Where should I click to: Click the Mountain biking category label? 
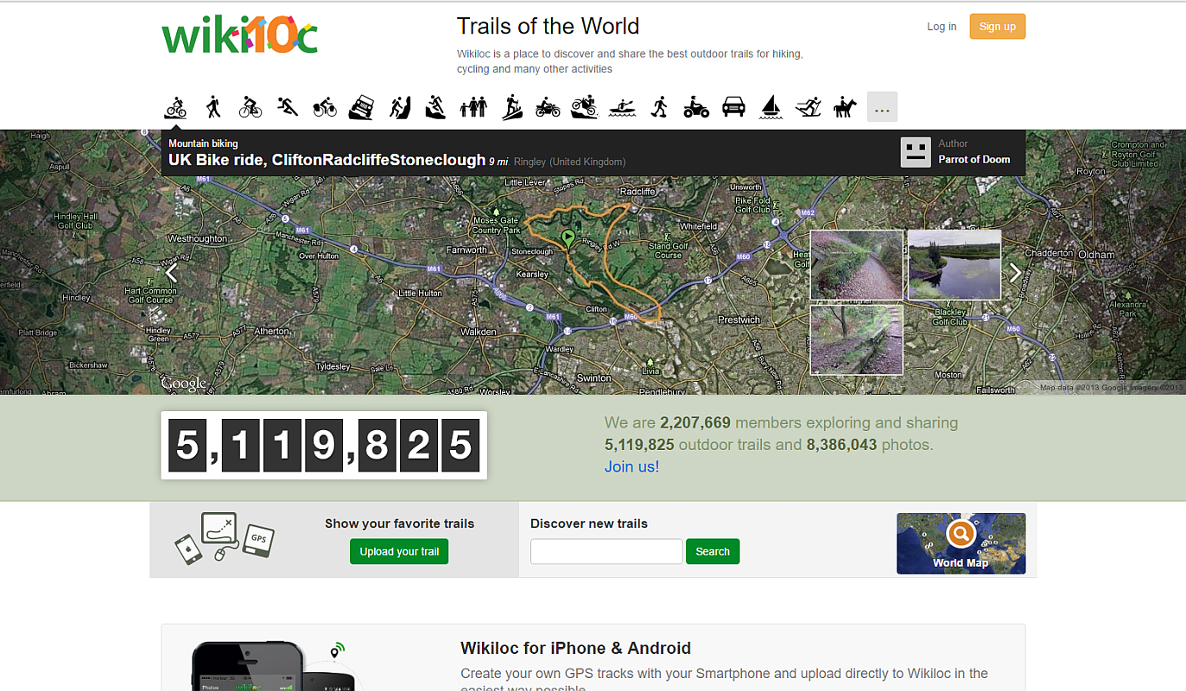(203, 143)
